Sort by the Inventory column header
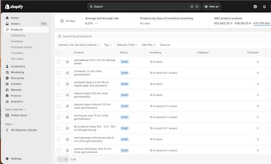The image size is (271, 164). (x=155, y=52)
